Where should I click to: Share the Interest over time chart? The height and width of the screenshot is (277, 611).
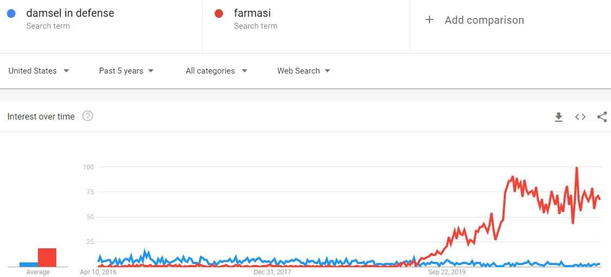(x=602, y=117)
